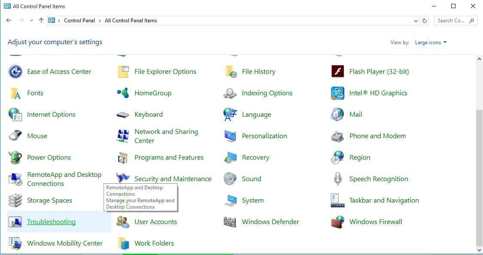Viewport: 483px width, 255px height.
Task: Change the View by option from Large icons
Action: [x=430, y=42]
